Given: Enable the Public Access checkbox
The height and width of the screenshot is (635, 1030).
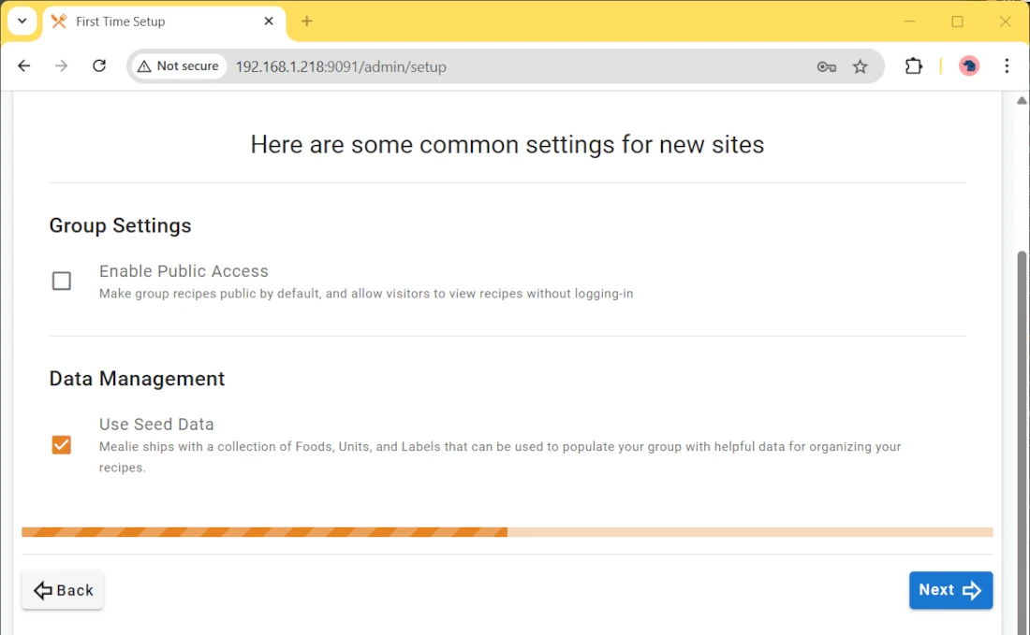Looking at the screenshot, I should tap(62, 281).
